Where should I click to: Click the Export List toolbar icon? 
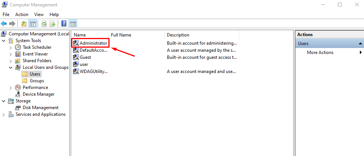(53, 23)
